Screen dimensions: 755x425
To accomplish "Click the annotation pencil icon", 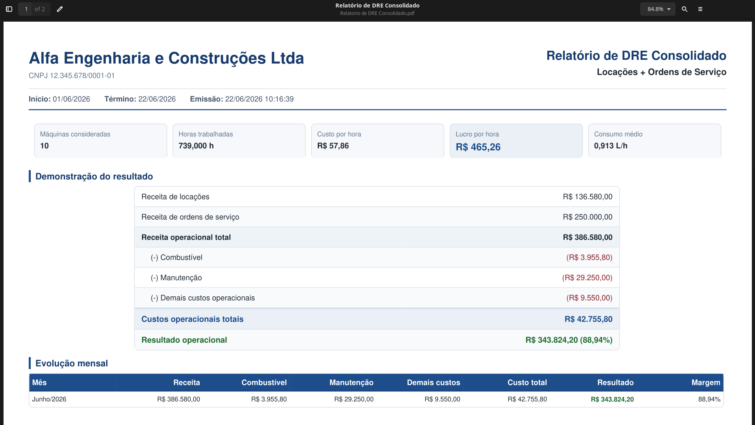I will (x=60, y=9).
